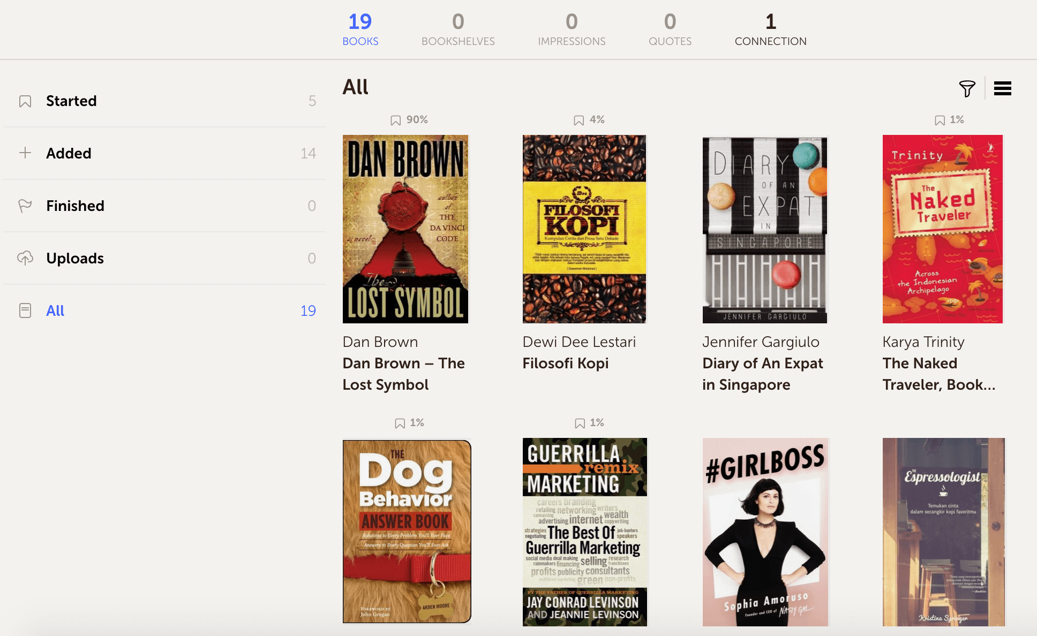The width and height of the screenshot is (1037, 636).
Task: Select Finished in the sidebar
Action: click(75, 206)
